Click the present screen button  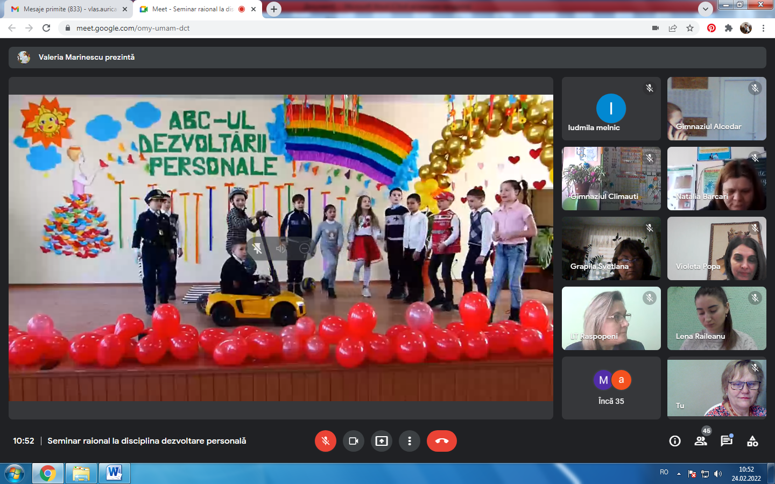tap(382, 441)
